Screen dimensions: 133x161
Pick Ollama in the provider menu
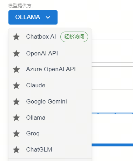(x=50, y=118)
